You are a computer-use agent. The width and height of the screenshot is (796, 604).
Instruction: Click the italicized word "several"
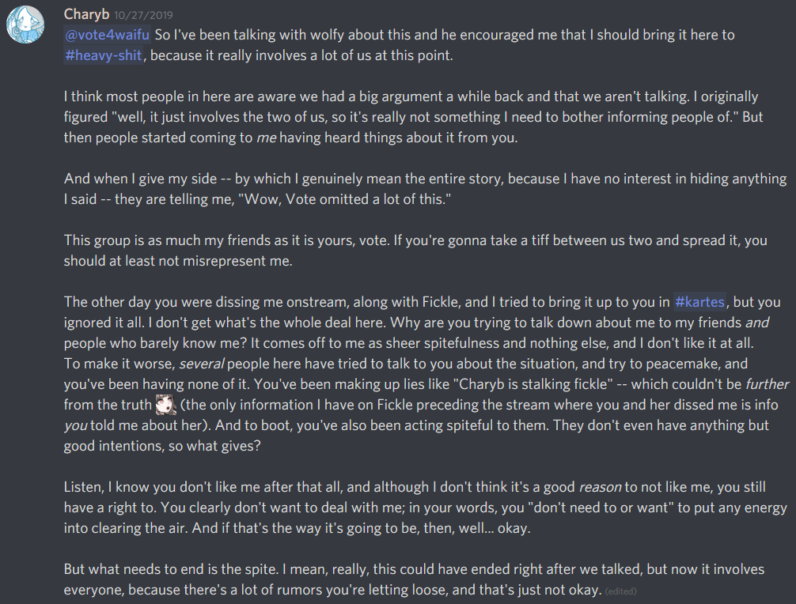point(203,364)
